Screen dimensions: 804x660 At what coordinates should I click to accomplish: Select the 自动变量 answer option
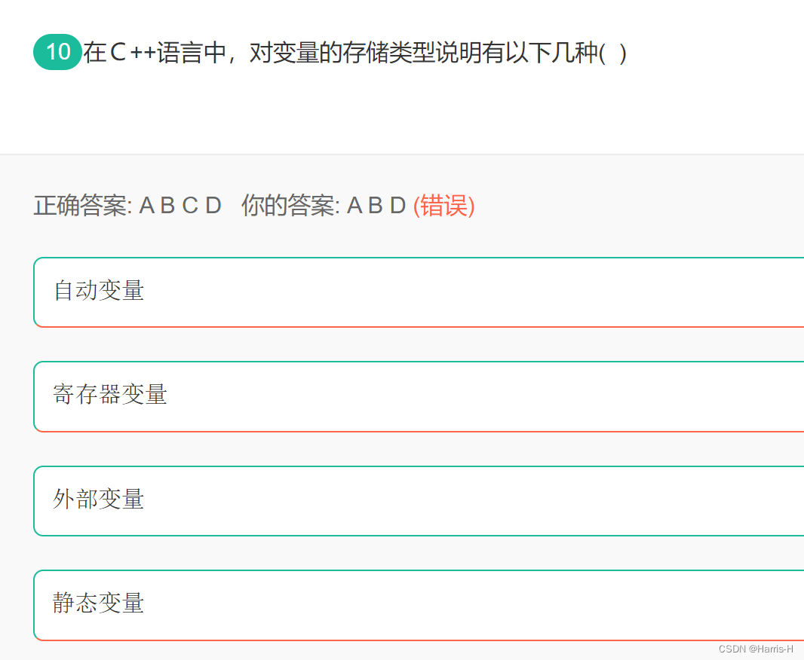point(98,292)
